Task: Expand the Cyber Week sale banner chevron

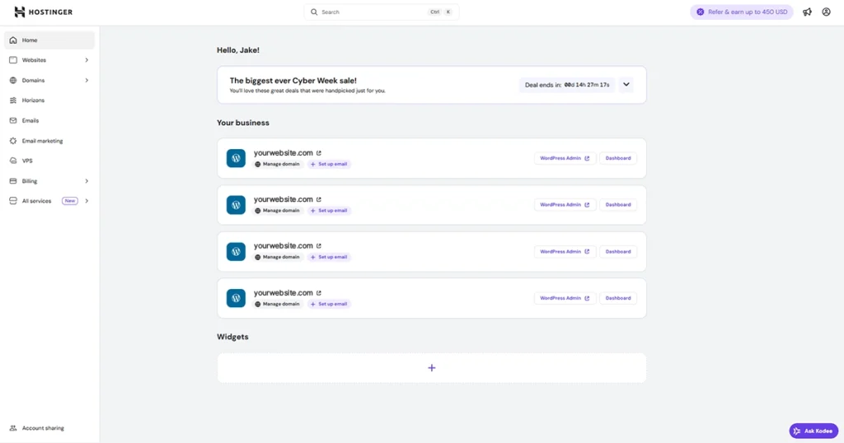Action: click(626, 85)
